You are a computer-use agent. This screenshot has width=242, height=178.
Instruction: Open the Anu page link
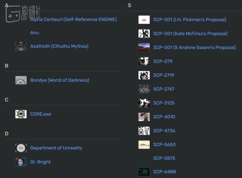pos(35,33)
